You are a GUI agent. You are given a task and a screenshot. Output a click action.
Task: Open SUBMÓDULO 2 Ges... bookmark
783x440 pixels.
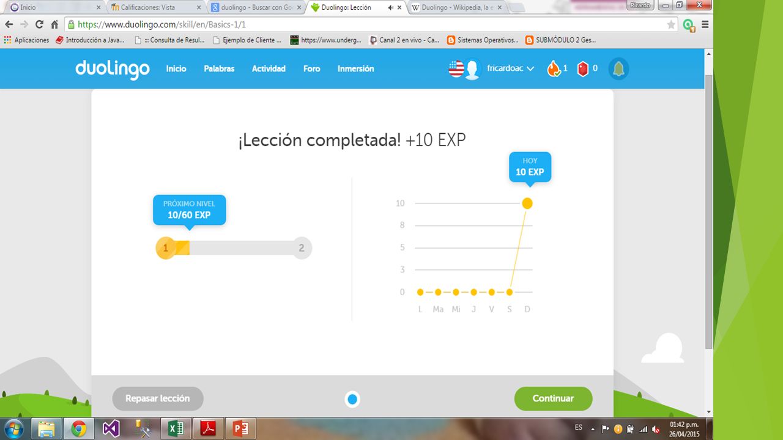pyautogui.click(x=561, y=40)
